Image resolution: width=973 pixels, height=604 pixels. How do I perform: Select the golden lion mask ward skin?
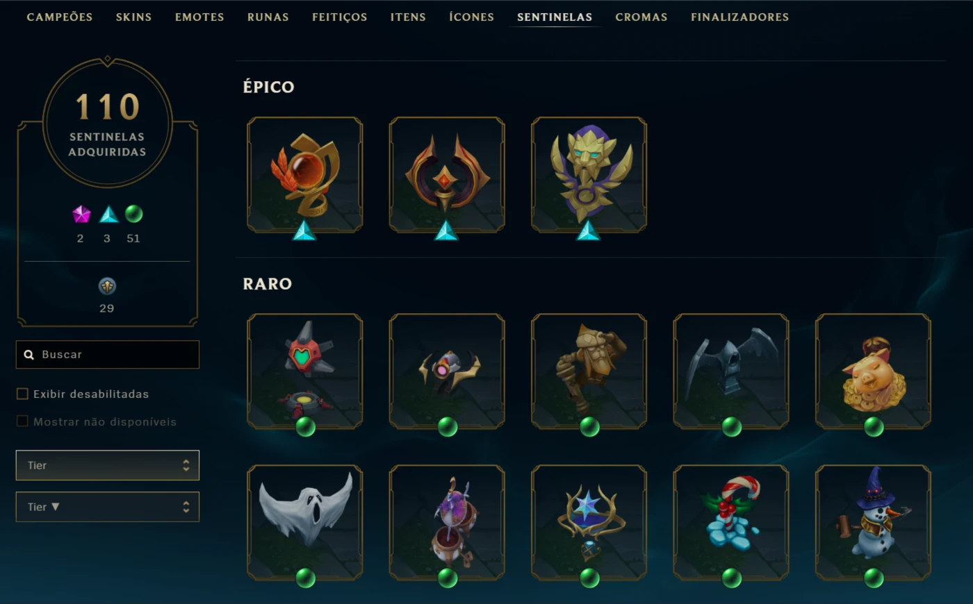pyautogui.click(x=589, y=174)
